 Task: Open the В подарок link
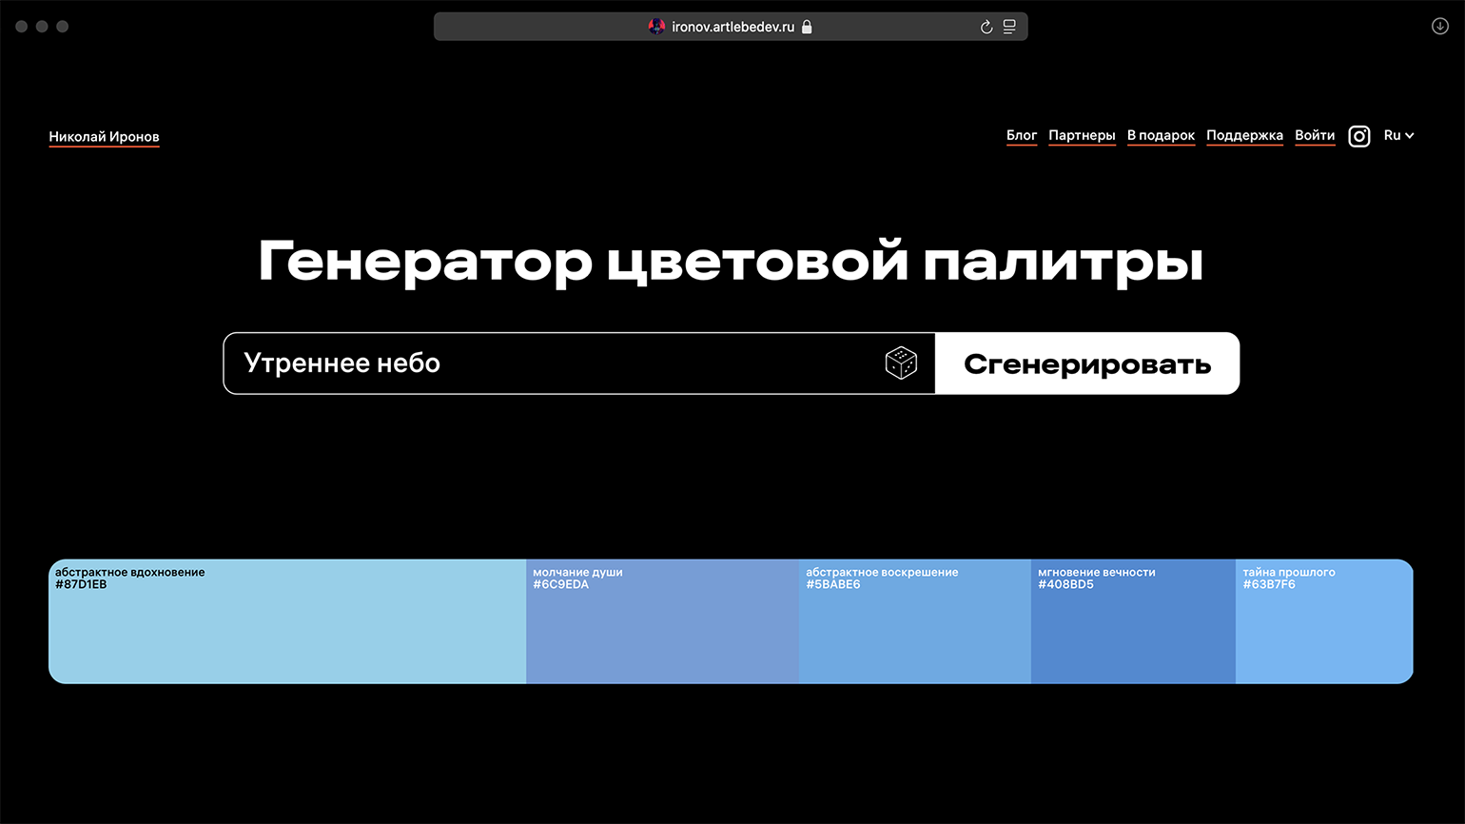1161,135
